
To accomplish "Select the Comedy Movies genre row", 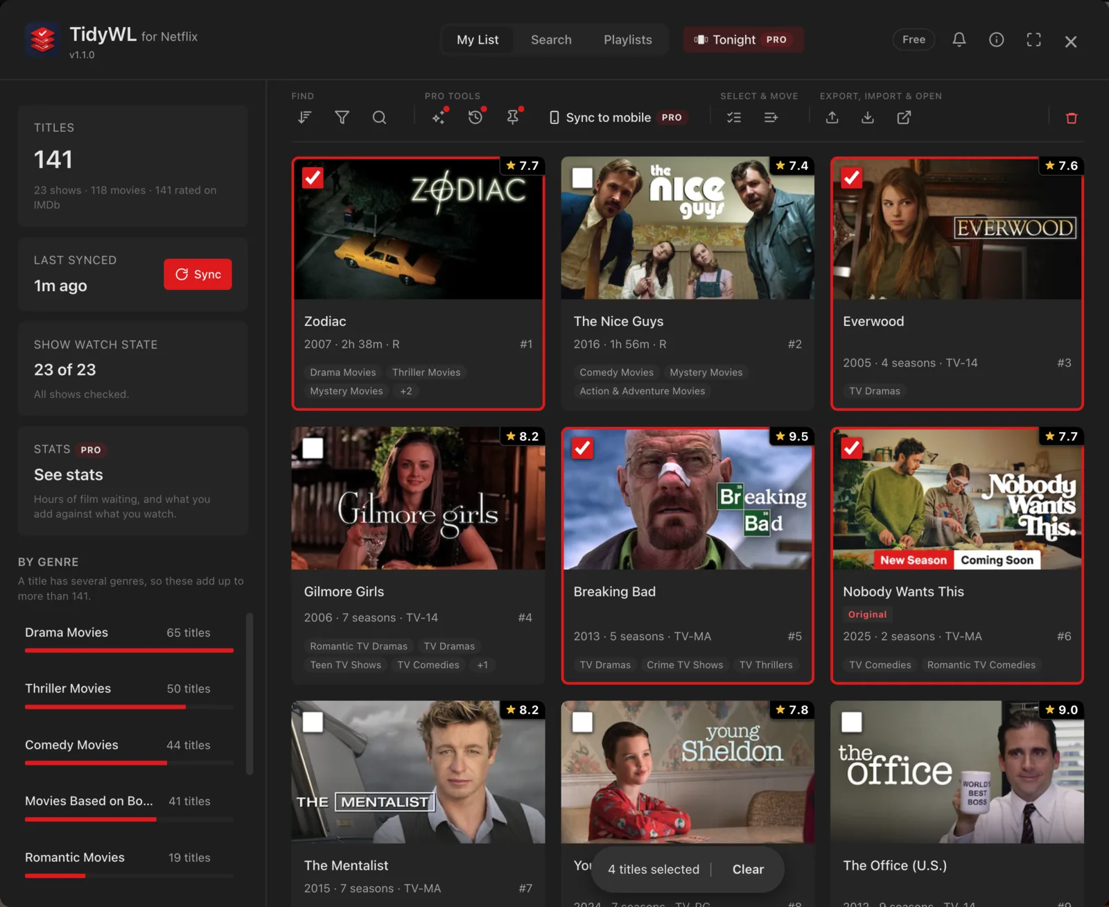I will pos(129,750).
